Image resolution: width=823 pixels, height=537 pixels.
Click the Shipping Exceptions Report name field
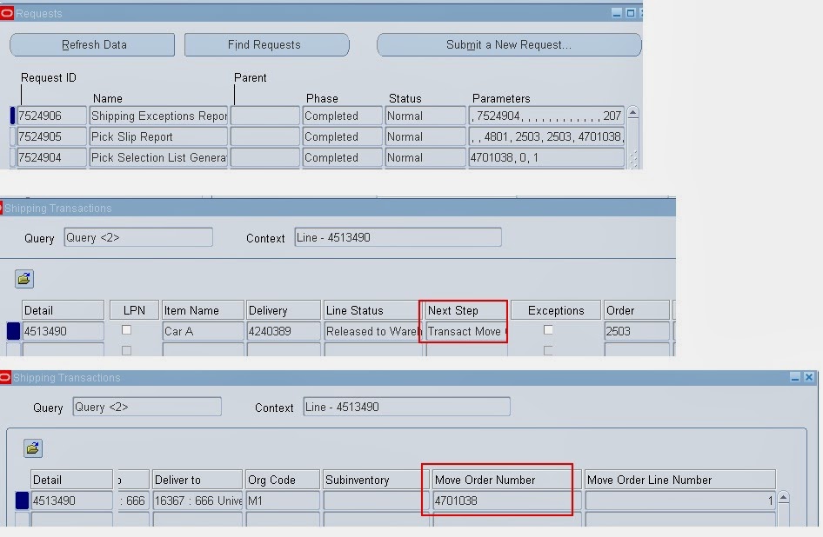[x=158, y=116]
